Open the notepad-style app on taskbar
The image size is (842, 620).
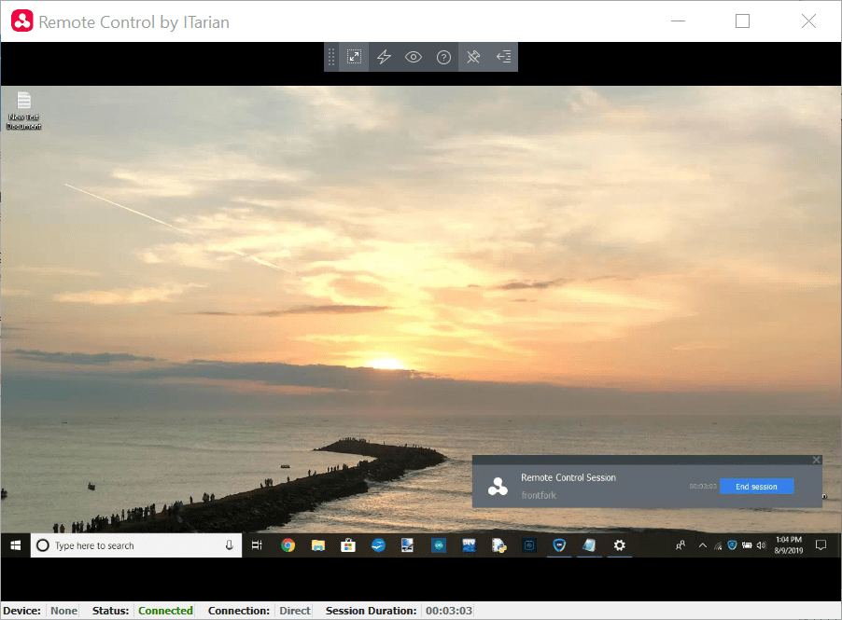point(589,545)
